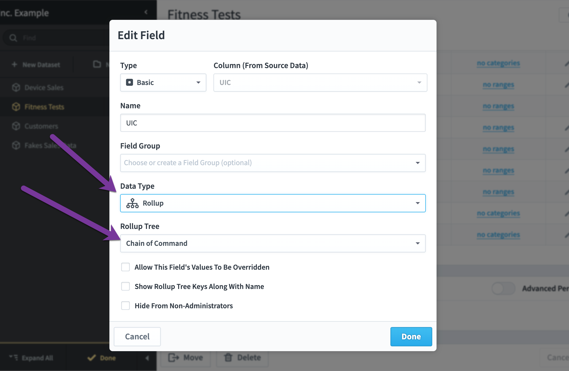
Task: Enable Allow This Field's Values To Be Overridden
Action: [125, 267]
